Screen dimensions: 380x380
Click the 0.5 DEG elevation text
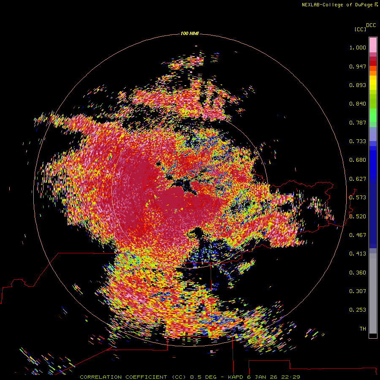click(203, 377)
